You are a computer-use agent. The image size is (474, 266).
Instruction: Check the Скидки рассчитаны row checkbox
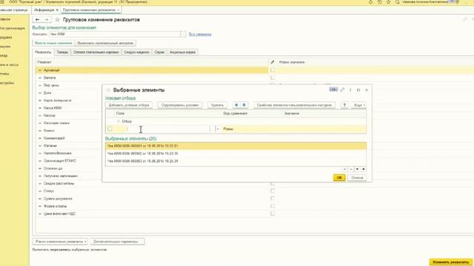(273, 183)
